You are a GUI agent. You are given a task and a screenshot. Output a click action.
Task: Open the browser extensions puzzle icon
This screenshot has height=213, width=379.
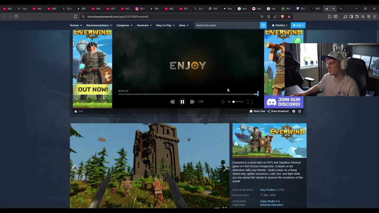[330, 17]
